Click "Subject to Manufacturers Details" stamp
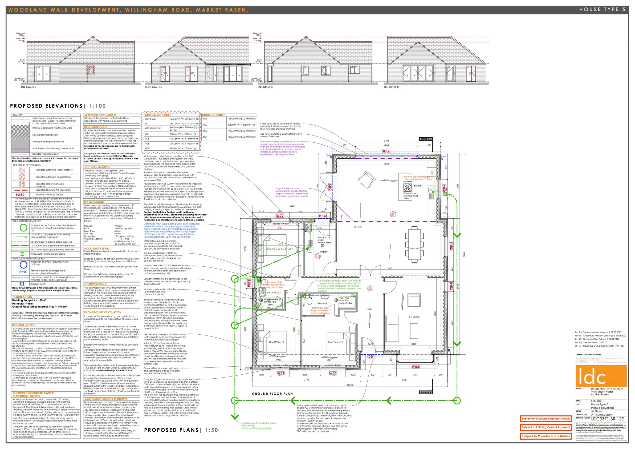Screen dimensions: 635x449 click(546, 436)
